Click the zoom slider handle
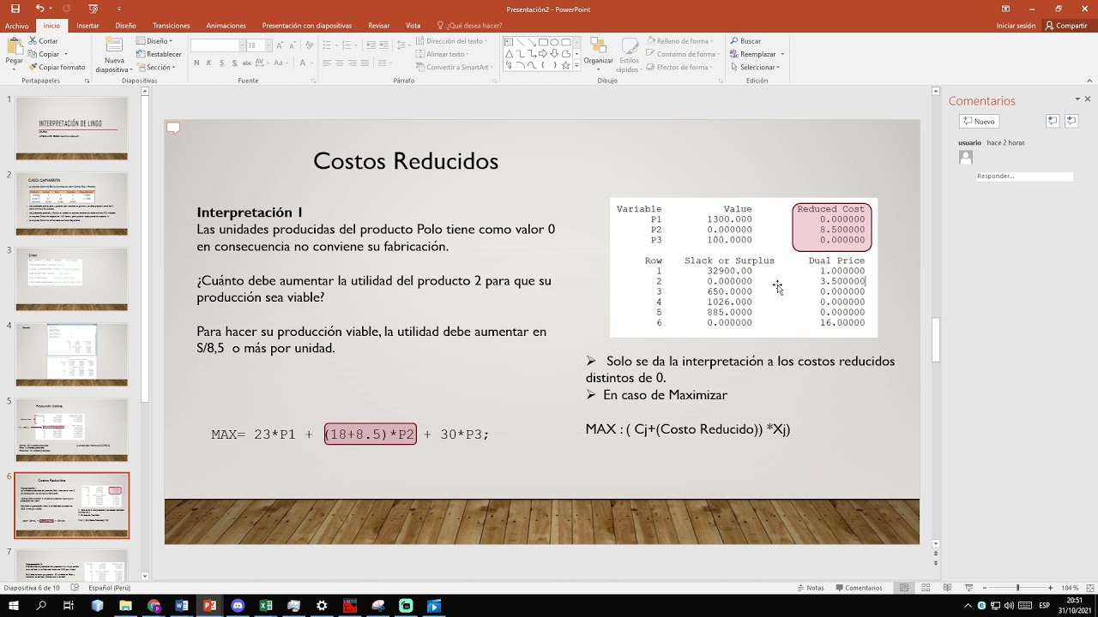Screen dimensions: 1098x617 click(1017, 588)
